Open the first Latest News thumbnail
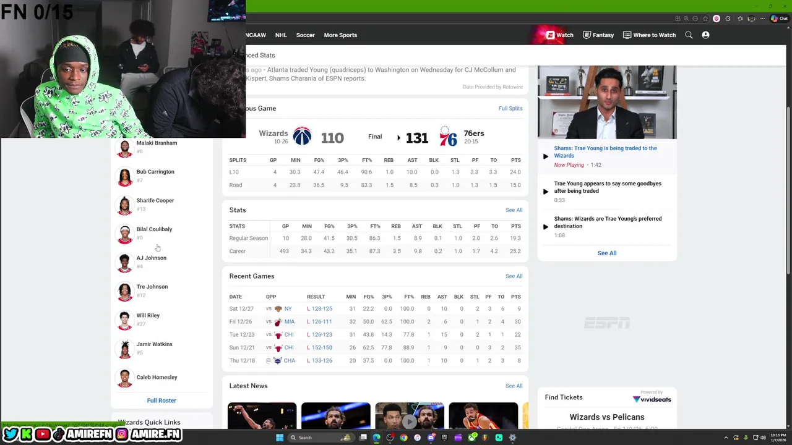 [262, 415]
